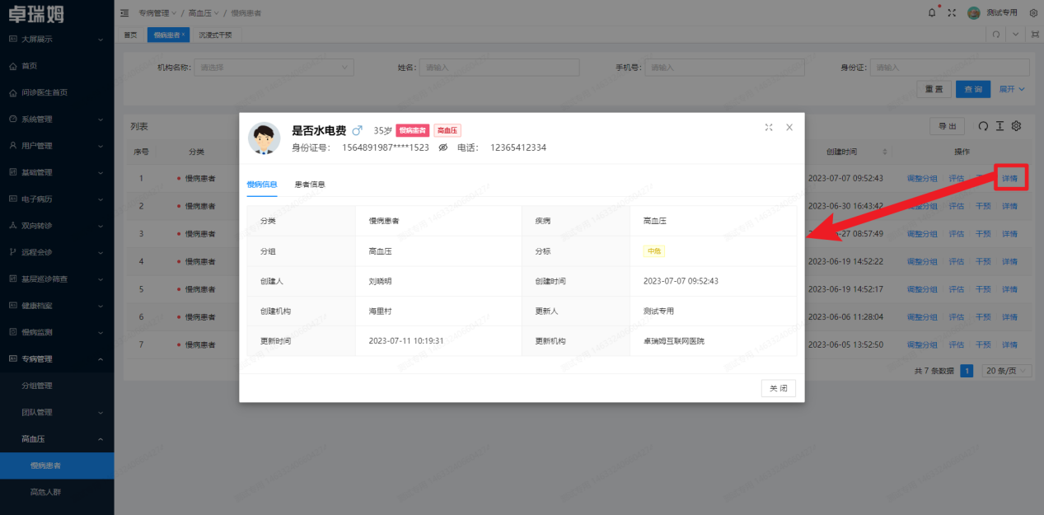The image size is (1044, 515).
Task: Expand 电子病历 sidebar menu
Action: pos(57,199)
